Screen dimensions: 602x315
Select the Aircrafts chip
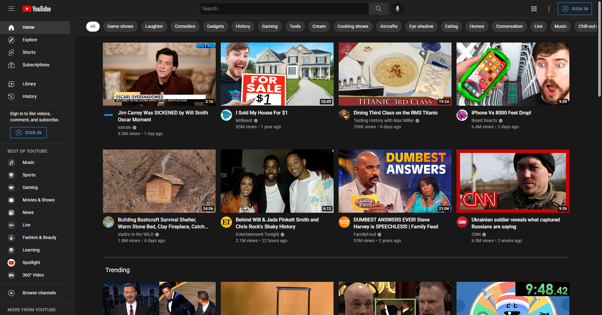pos(389,27)
